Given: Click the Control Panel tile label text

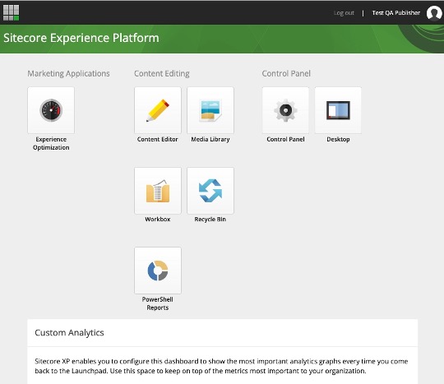Looking at the screenshot, I should point(285,139).
